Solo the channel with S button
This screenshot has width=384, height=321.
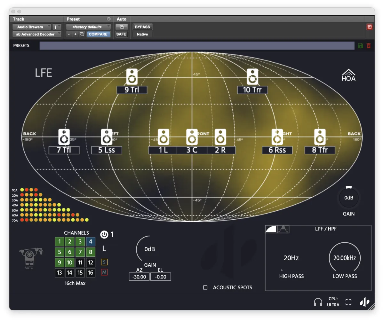[104, 262]
